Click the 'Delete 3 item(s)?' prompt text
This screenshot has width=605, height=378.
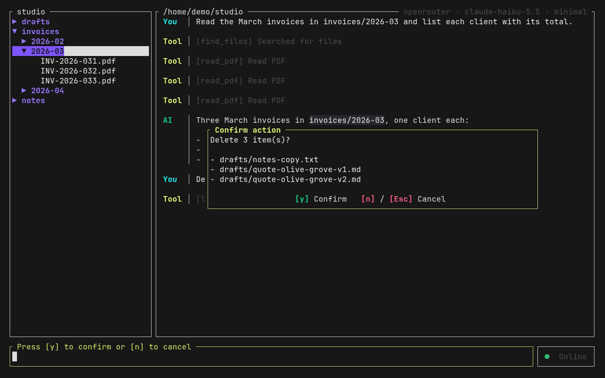coord(250,140)
